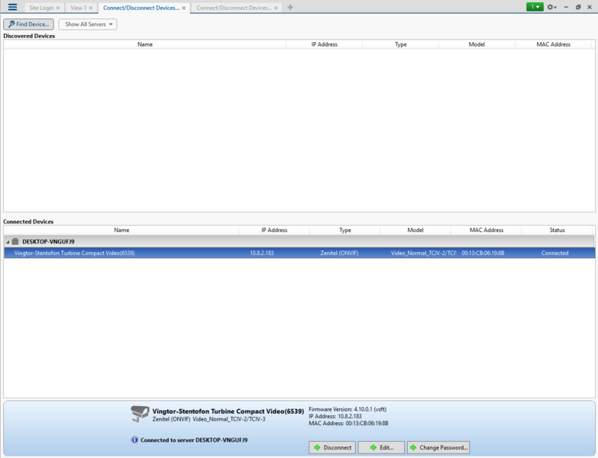This screenshot has width=598, height=458.
Task: Click the Disconnect button
Action: click(x=332, y=447)
